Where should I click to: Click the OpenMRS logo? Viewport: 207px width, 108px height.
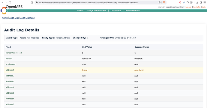click(11, 10)
